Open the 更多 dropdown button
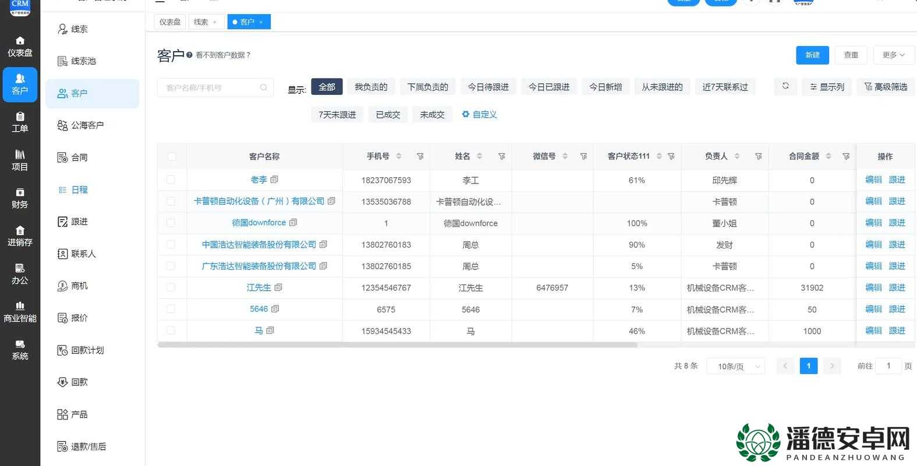The image size is (917, 466). (894, 55)
